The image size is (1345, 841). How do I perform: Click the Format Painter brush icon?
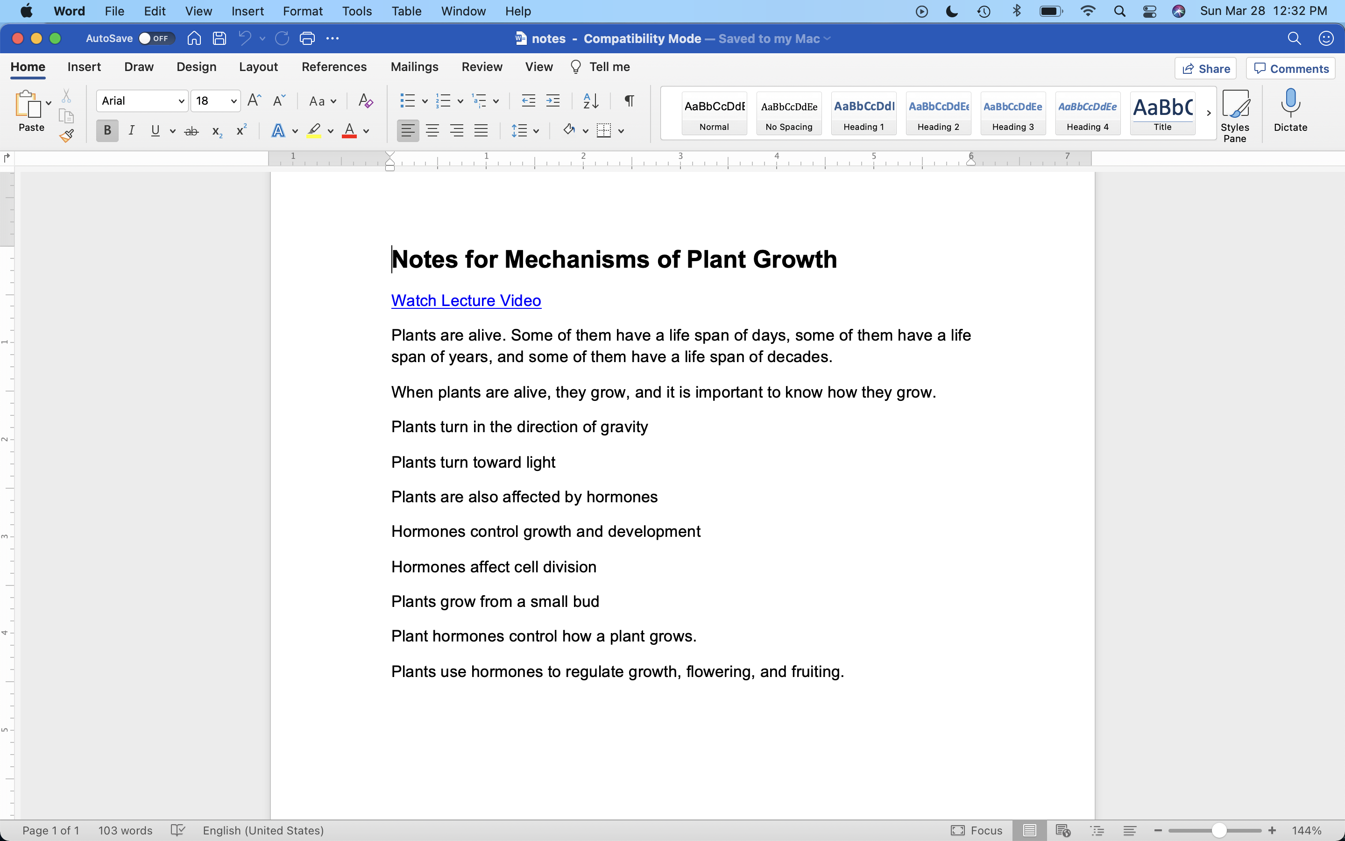(x=67, y=135)
